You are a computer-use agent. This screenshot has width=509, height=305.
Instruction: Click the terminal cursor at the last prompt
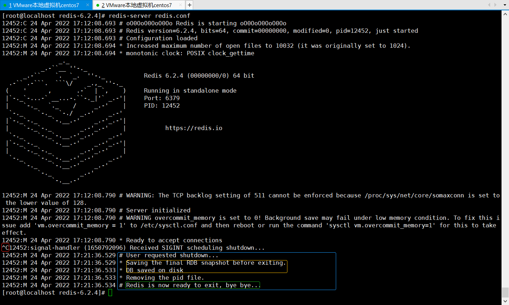(110, 293)
